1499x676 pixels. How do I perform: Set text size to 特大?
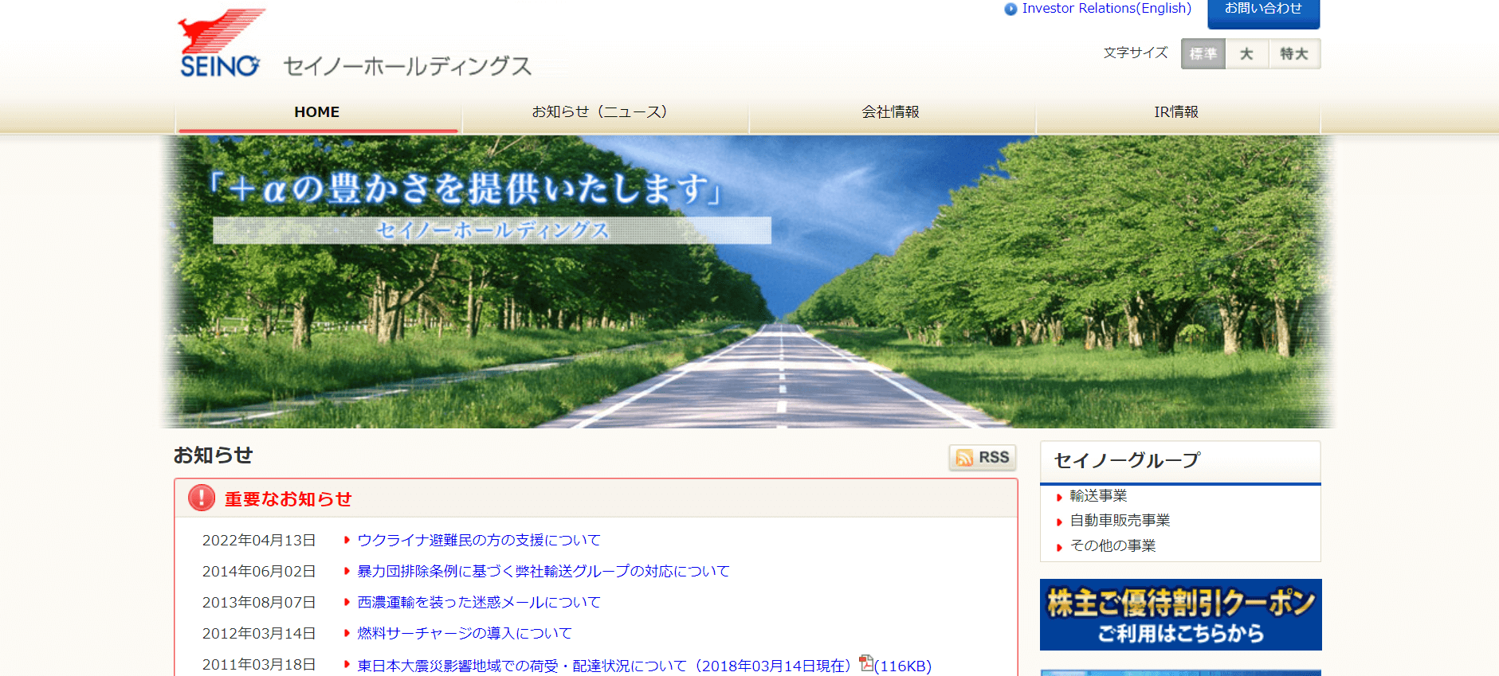pyautogui.click(x=1294, y=53)
